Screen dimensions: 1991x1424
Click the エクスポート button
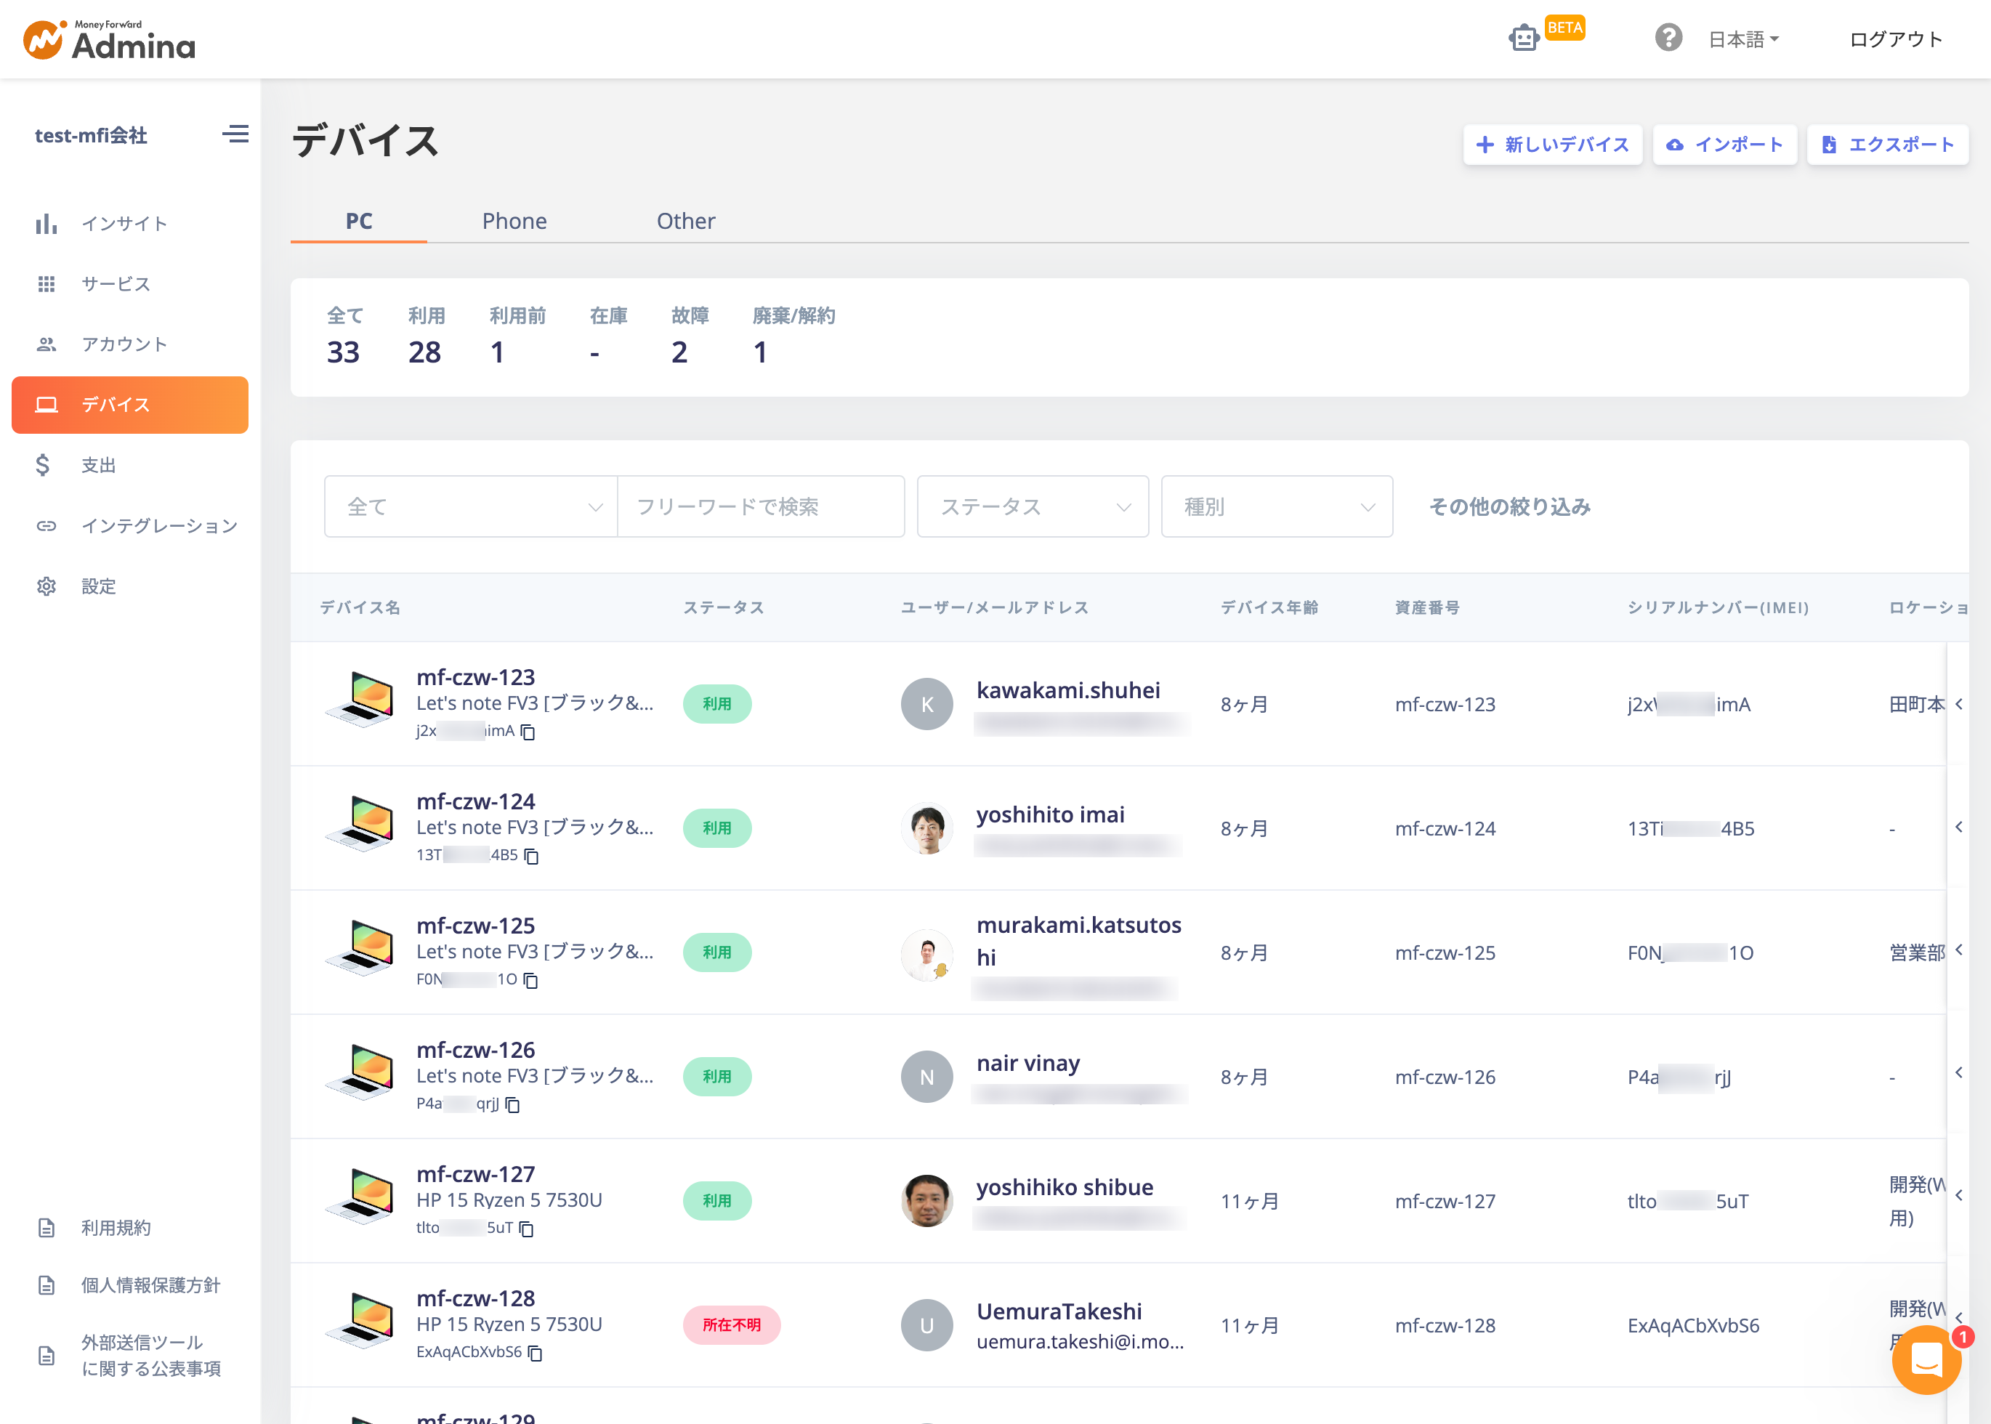point(1888,144)
